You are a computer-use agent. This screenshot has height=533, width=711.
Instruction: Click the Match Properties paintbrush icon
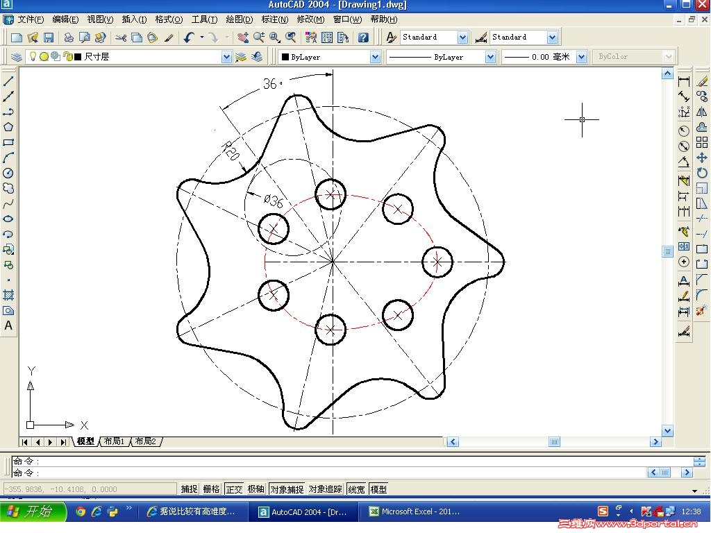[169, 37]
